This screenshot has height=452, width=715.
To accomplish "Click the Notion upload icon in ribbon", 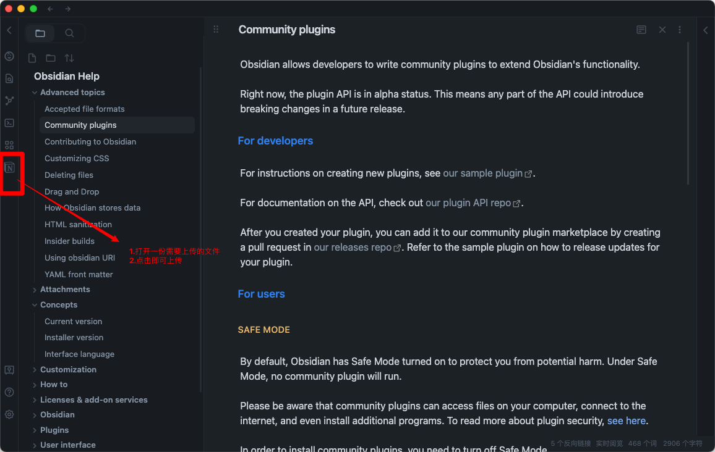I will point(9,167).
